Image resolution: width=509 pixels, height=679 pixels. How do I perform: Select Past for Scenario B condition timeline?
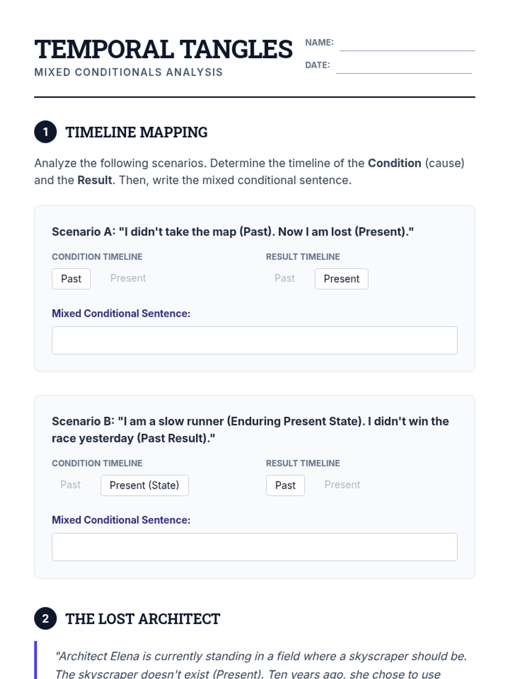click(70, 485)
